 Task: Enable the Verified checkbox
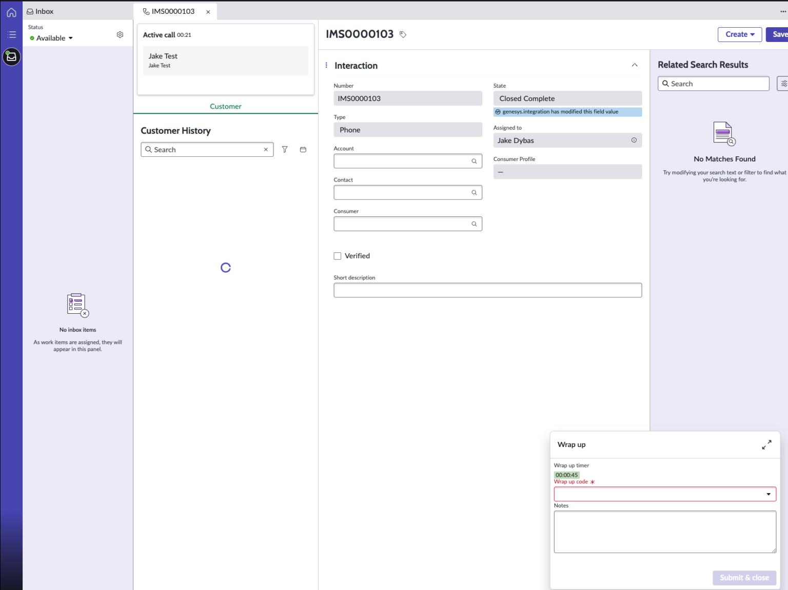[x=338, y=255]
